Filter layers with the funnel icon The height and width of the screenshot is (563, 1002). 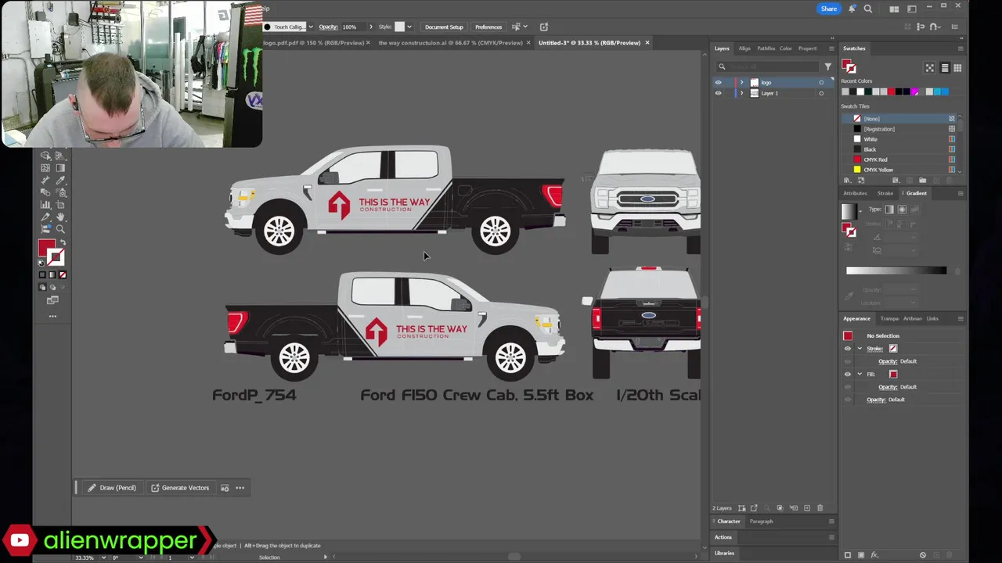tap(827, 66)
